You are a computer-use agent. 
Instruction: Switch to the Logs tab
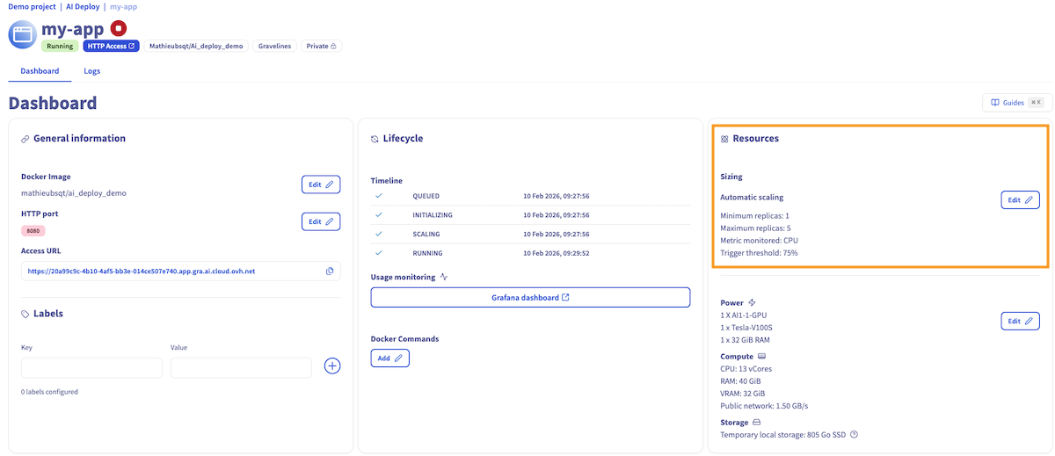pos(92,71)
